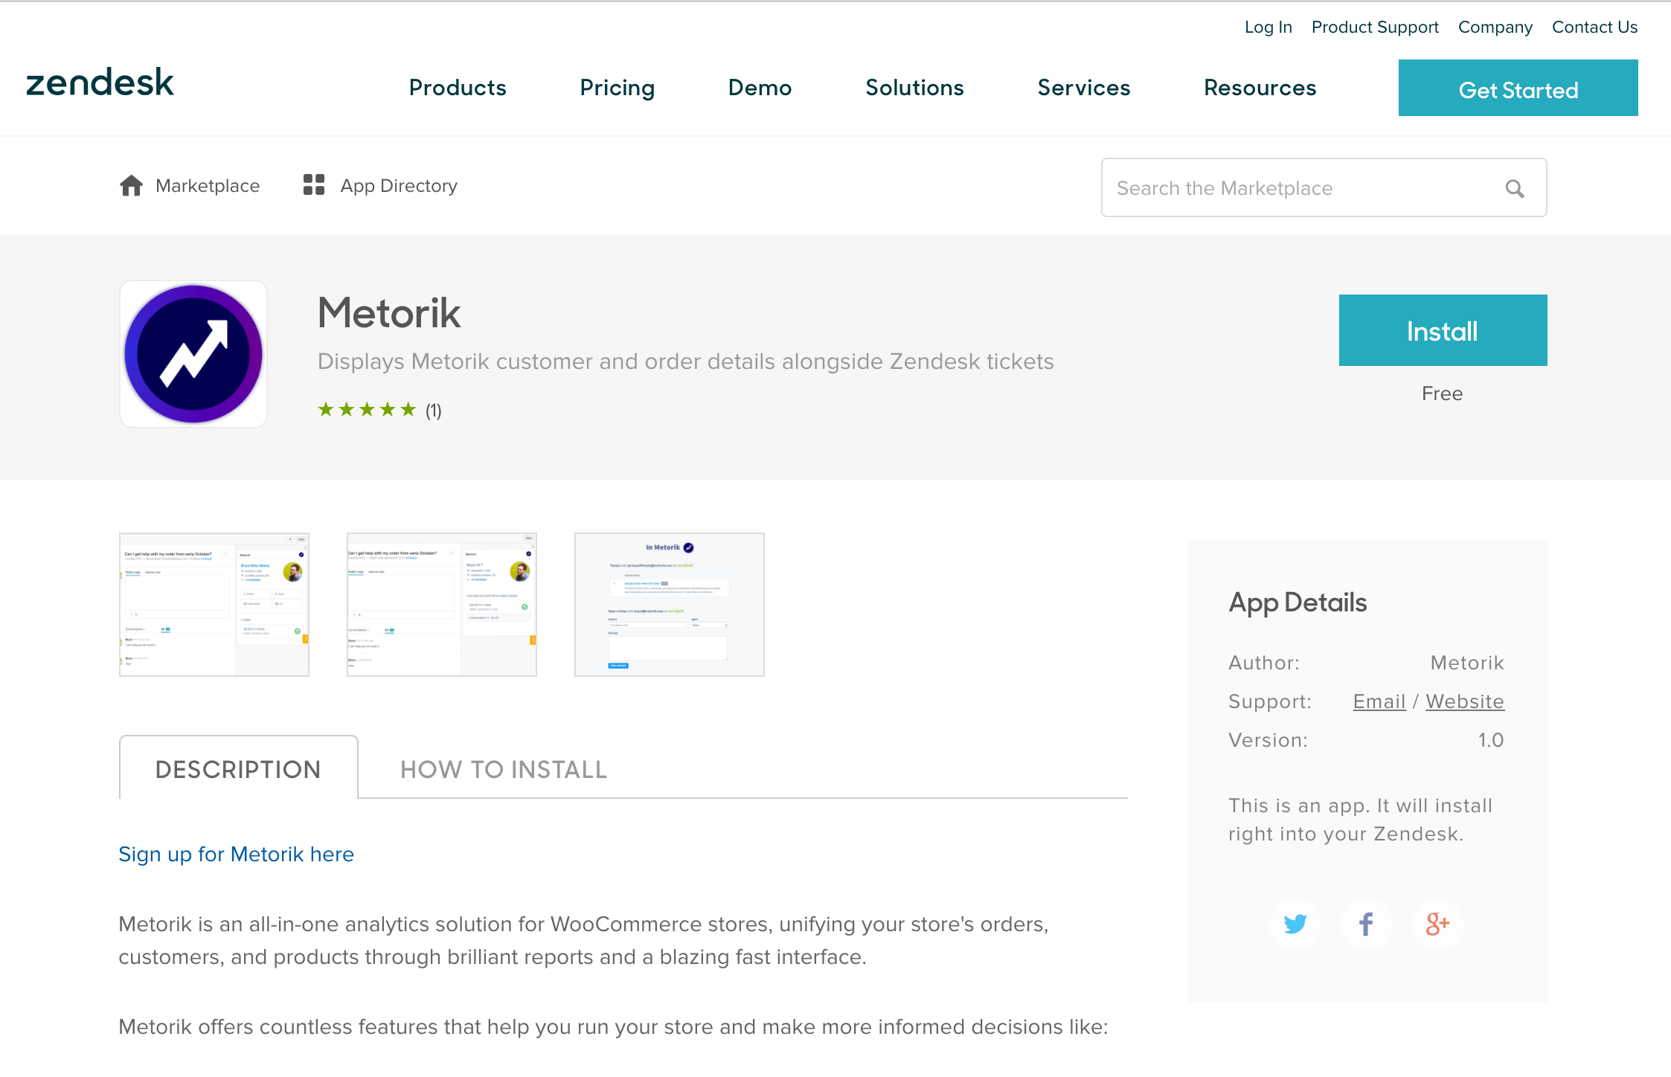This screenshot has height=1077, width=1671.
Task: Click the Metorik app logo icon
Action: (193, 354)
